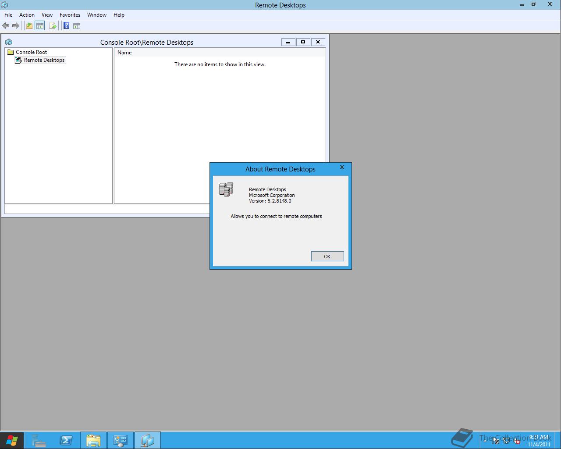561x449 pixels.
Task: Click the child window MMC icon in title bar
Action: tap(8, 42)
